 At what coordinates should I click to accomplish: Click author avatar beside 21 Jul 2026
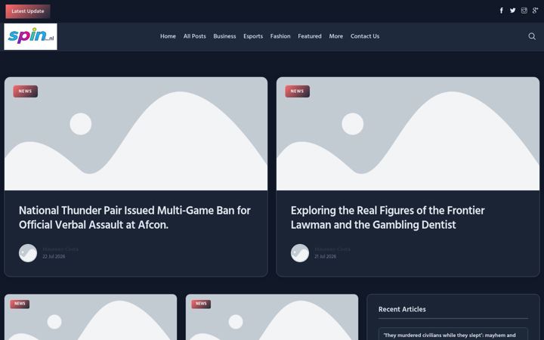click(x=300, y=253)
